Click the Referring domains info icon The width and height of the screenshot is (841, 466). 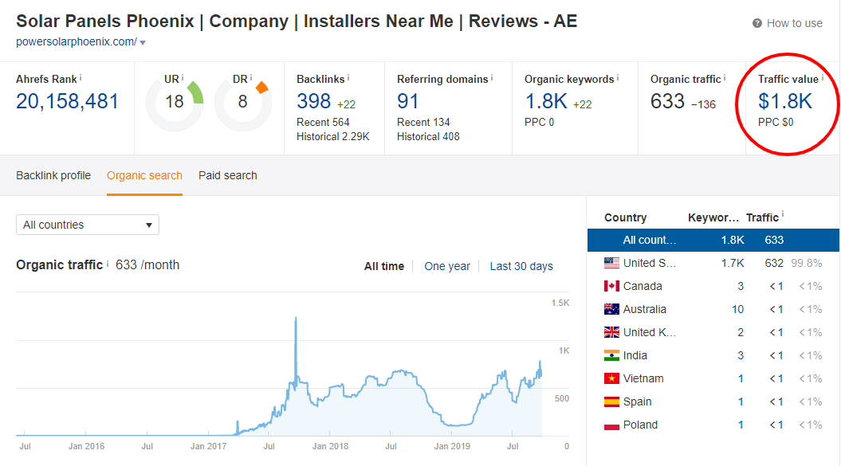coord(492,78)
